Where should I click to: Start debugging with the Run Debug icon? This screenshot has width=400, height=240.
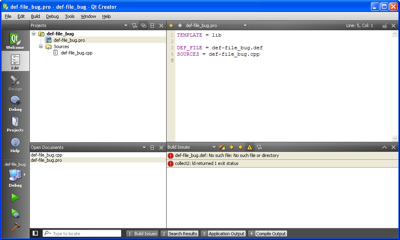coord(15,213)
